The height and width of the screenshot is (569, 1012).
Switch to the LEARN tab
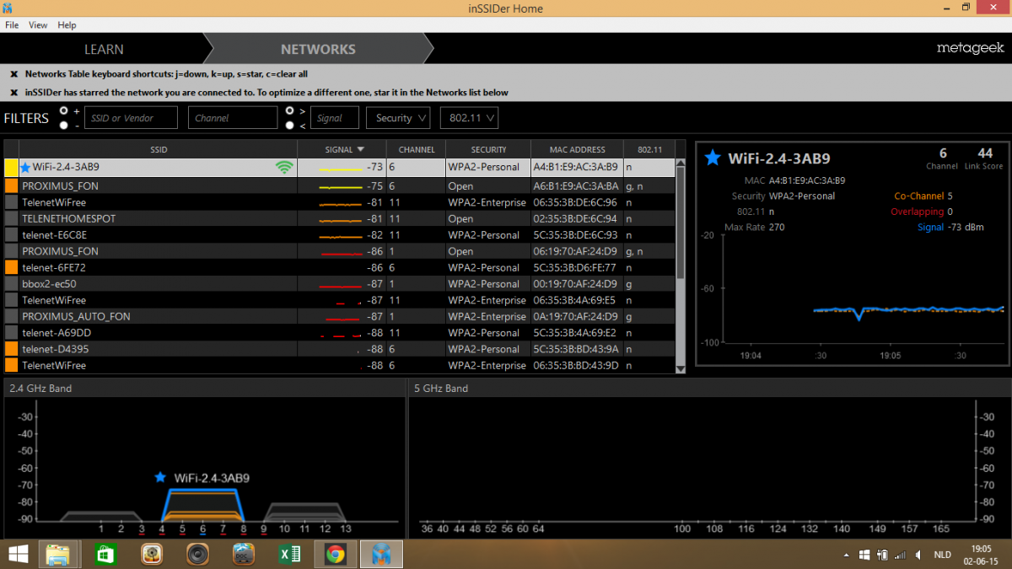coord(104,50)
